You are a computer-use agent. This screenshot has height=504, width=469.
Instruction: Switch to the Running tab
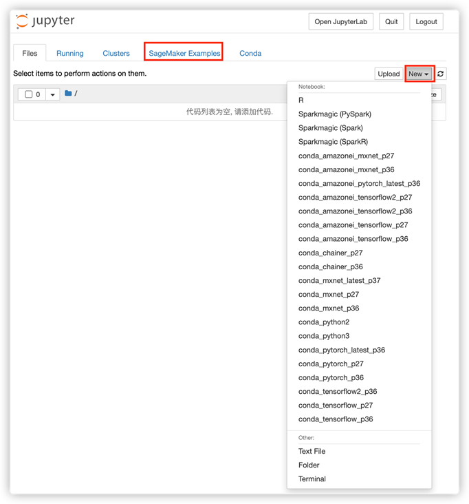click(x=70, y=53)
